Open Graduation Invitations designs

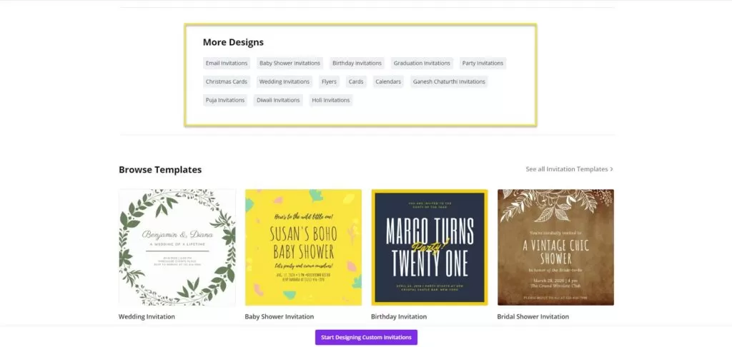coord(422,63)
